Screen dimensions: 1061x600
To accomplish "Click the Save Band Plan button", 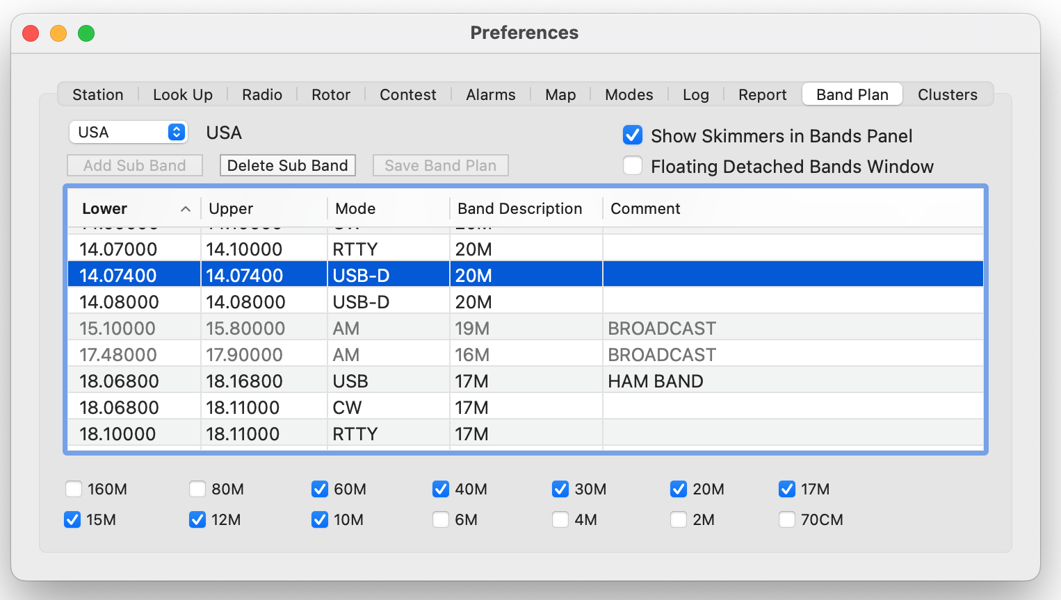I will (x=440, y=165).
